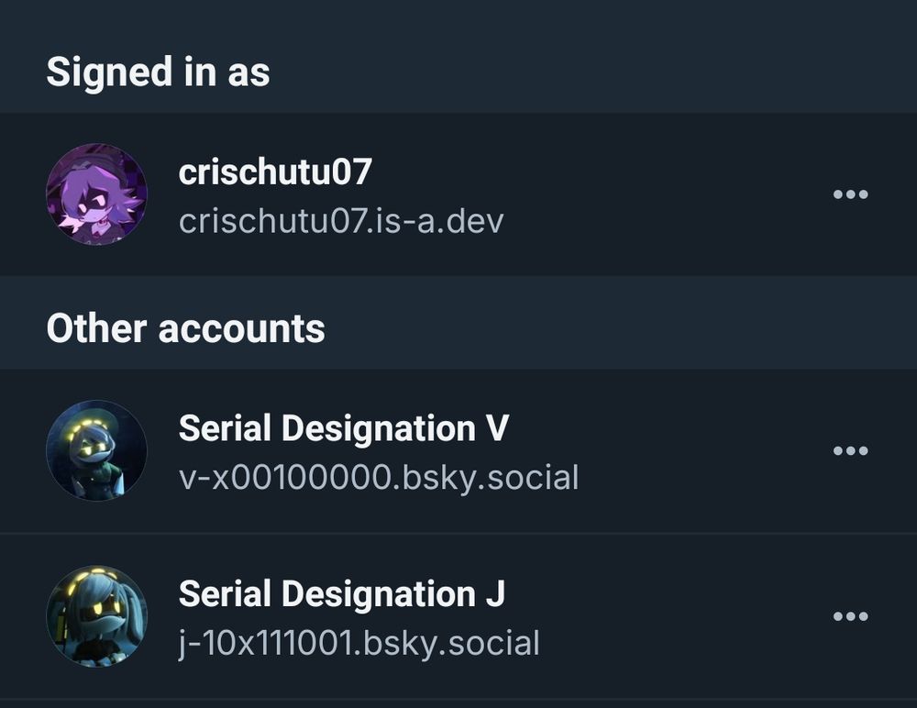Screen dimensions: 917x708
Task: Click divider between Serial Designation V and J
Action: [x=458, y=533]
